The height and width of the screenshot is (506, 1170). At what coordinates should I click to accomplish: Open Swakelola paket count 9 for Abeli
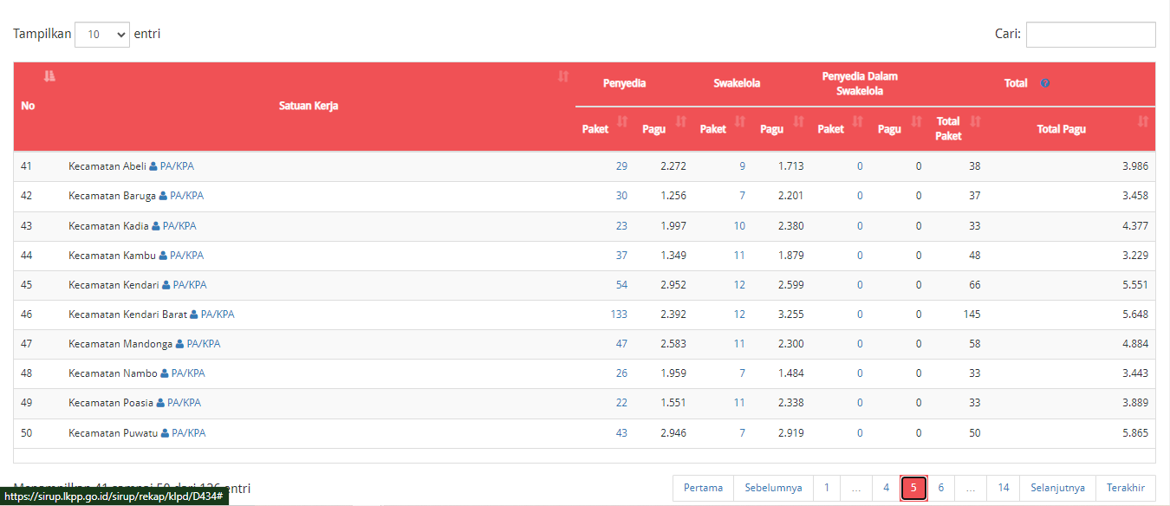[x=742, y=166]
